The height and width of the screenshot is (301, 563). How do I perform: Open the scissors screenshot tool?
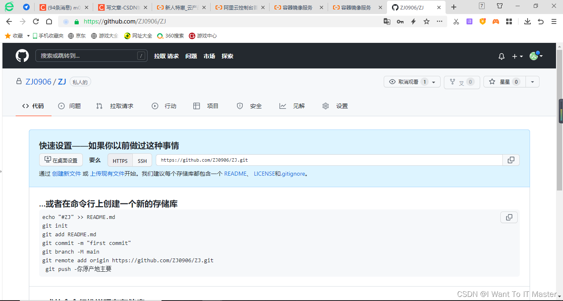point(456,22)
